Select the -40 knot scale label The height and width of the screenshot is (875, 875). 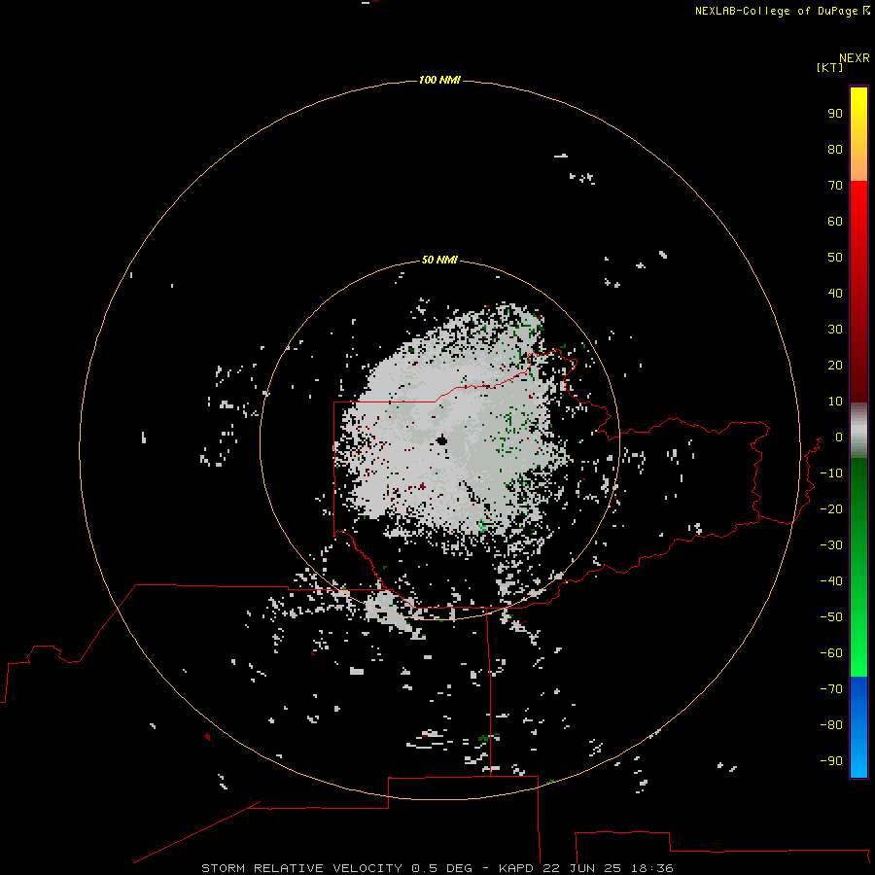(831, 581)
